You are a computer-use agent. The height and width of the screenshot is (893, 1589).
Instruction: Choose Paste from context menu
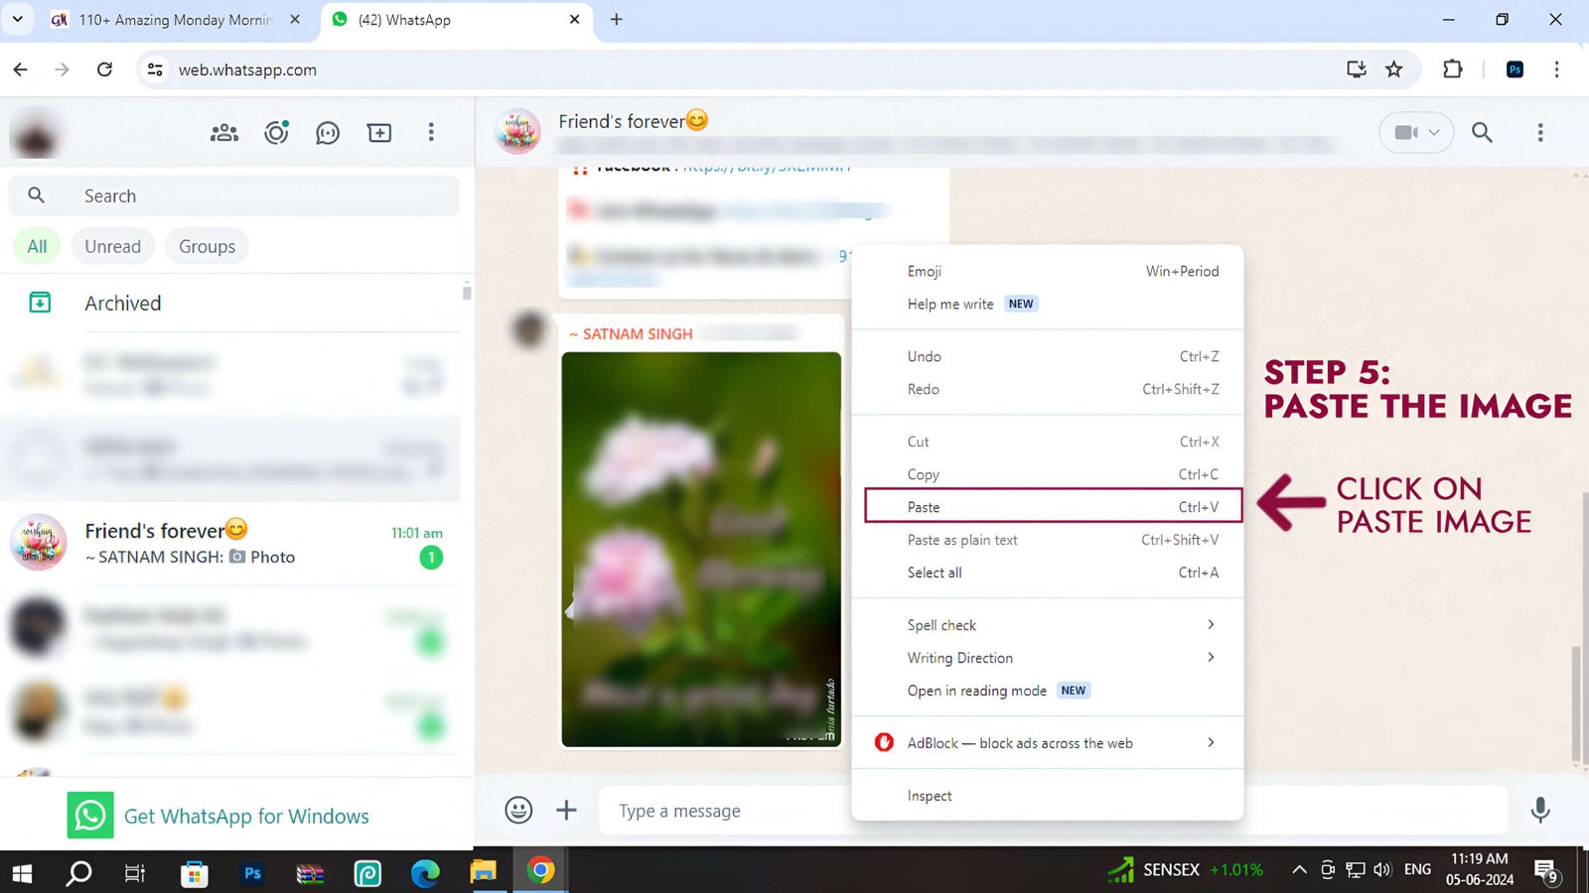1053,506
